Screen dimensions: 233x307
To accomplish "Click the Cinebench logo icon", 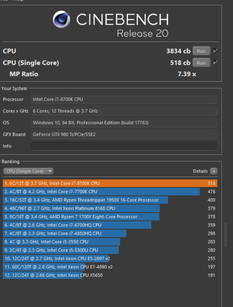I will tap(61, 20).
